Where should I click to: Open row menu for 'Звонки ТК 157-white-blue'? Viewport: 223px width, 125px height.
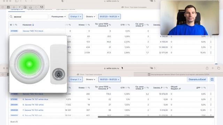tap(211, 99)
